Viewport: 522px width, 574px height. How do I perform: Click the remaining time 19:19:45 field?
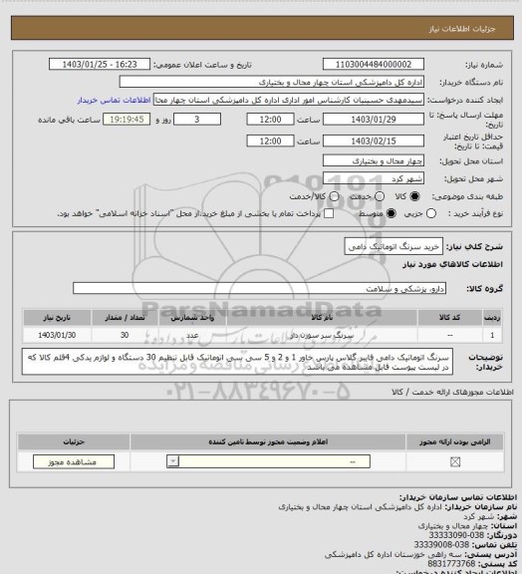127,120
